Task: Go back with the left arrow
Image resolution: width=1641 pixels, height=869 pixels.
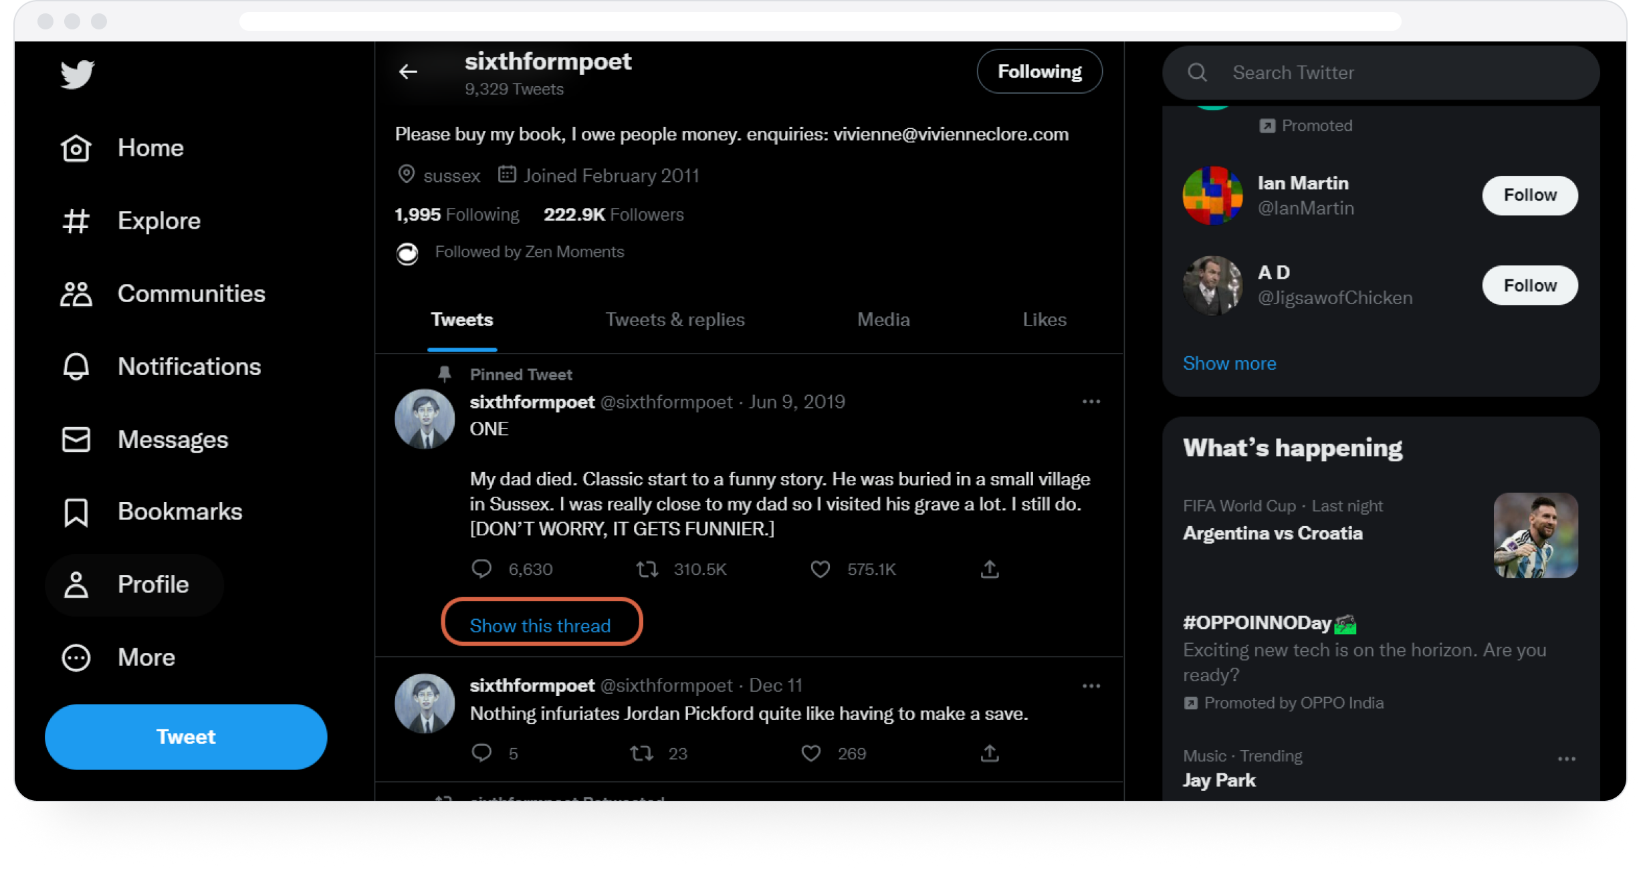Action: [408, 72]
